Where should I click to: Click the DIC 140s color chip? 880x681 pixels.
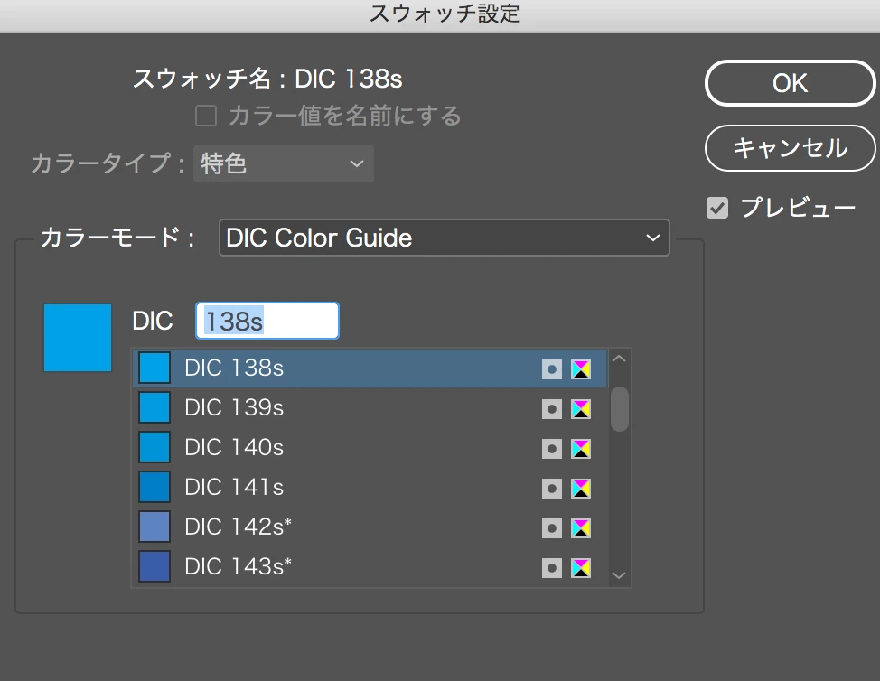[x=154, y=447]
